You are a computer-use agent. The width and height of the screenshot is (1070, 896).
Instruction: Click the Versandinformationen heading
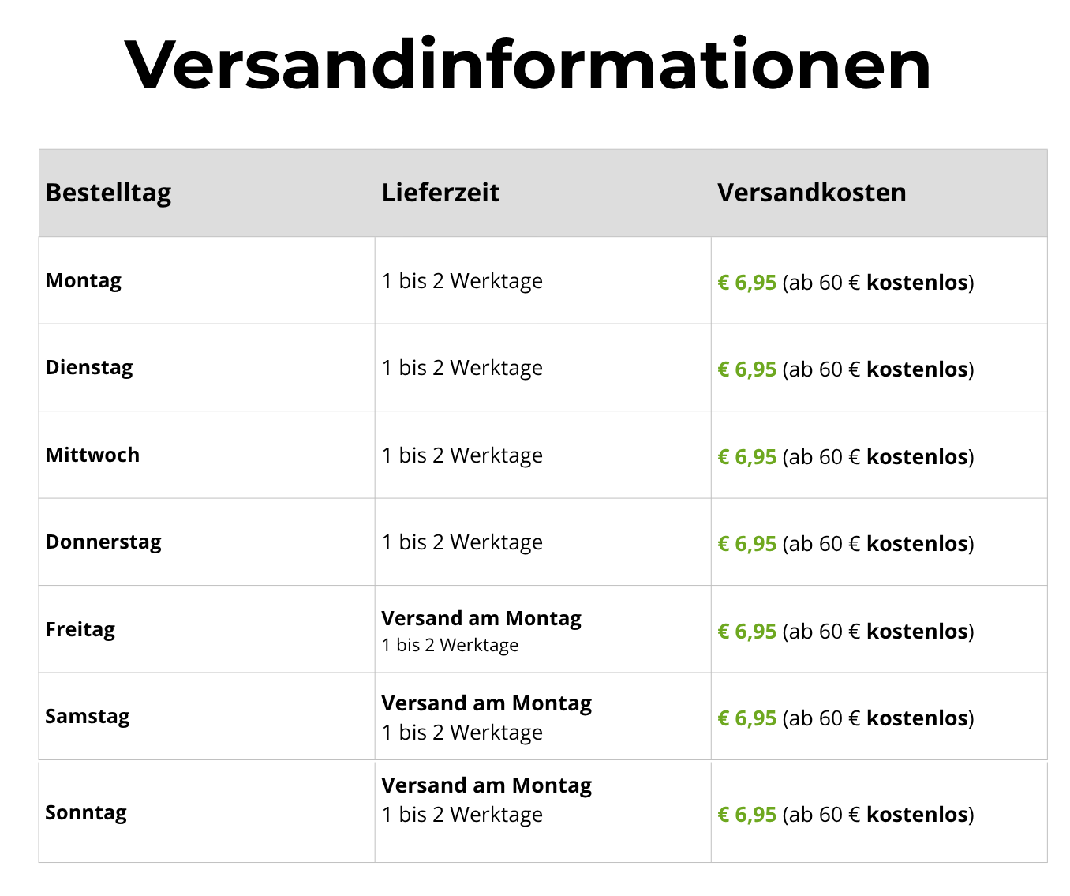click(x=528, y=65)
